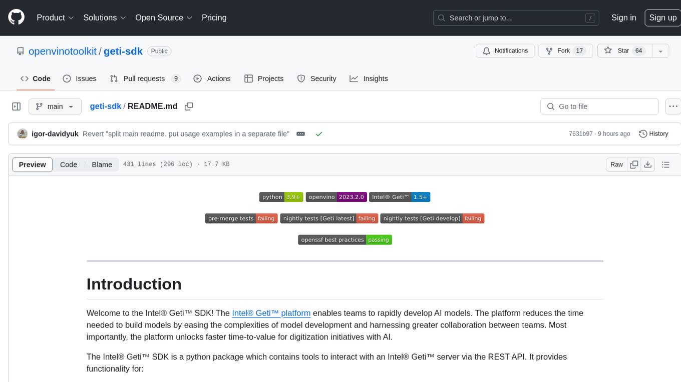This screenshot has height=382, width=681.
Task: Click the Sign in link
Action: (624, 17)
